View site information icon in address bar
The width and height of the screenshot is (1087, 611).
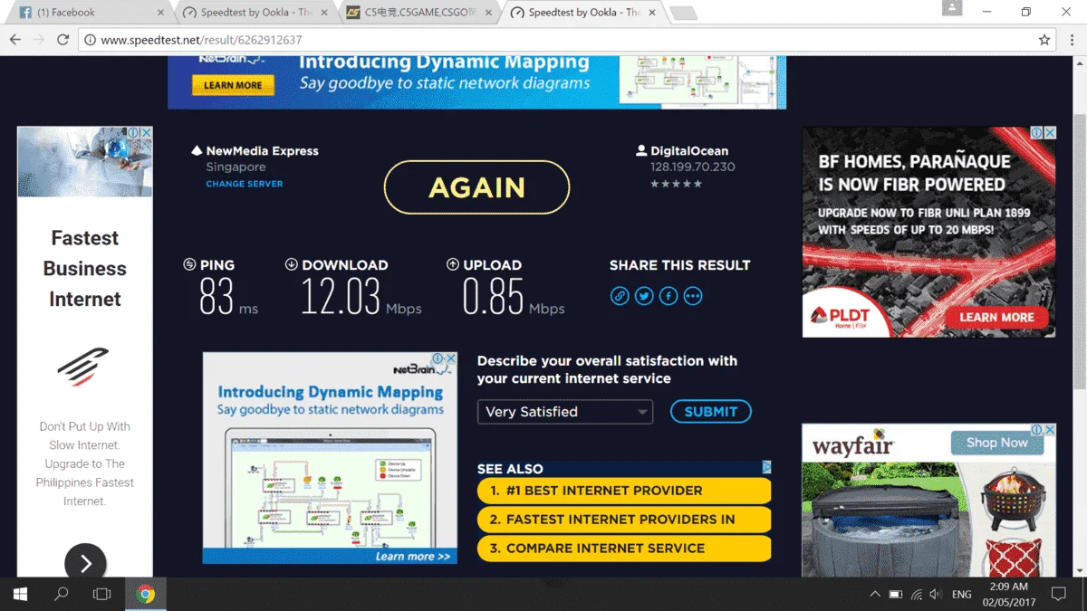(x=90, y=40)
